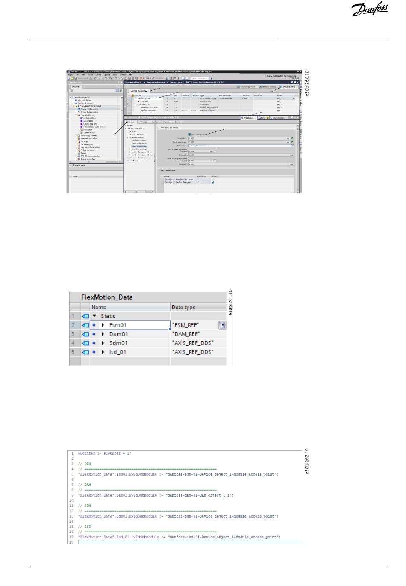Click the Main [OB1] block icon
The width and height of the screenshot is (406, 586).
(82, 121)
